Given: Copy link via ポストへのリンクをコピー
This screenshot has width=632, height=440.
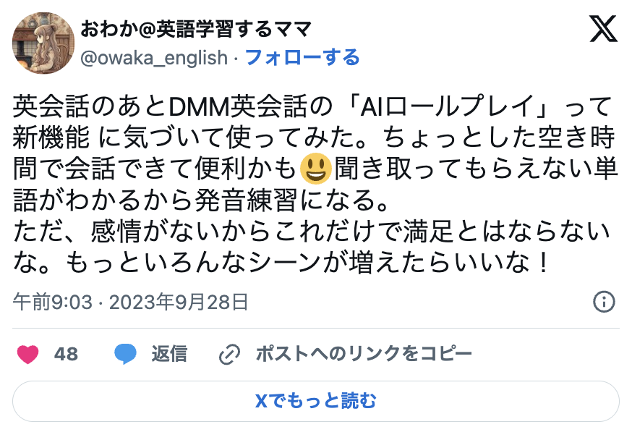Looking at the screenshot, I should pos(364,354).
